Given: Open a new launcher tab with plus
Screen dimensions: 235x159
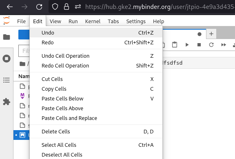Looking at the screenshot, I should coord(211,34).
